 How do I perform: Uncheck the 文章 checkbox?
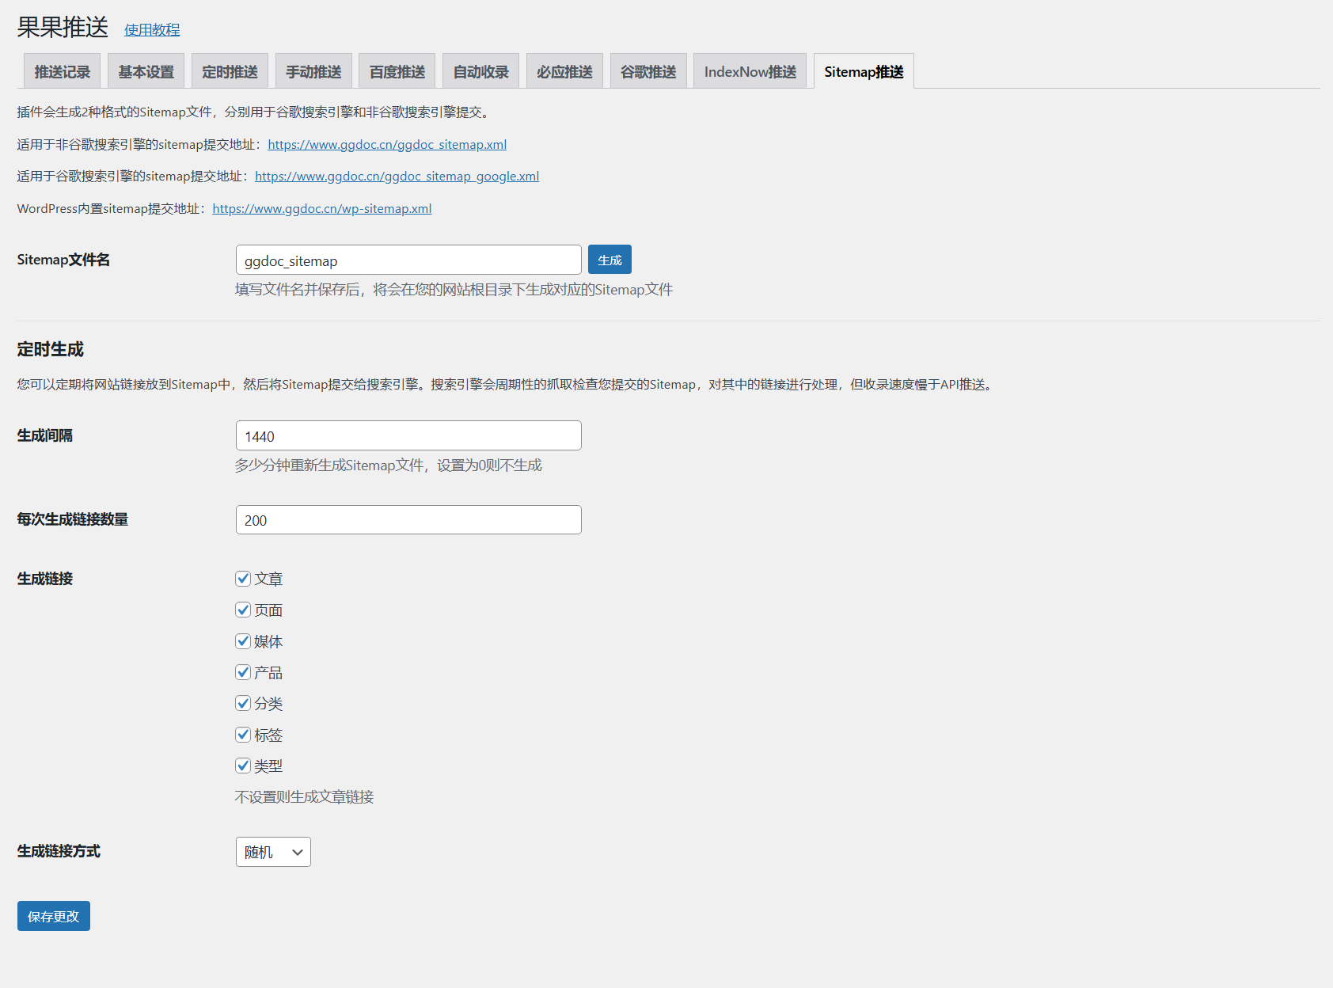[x=243, y=579]
